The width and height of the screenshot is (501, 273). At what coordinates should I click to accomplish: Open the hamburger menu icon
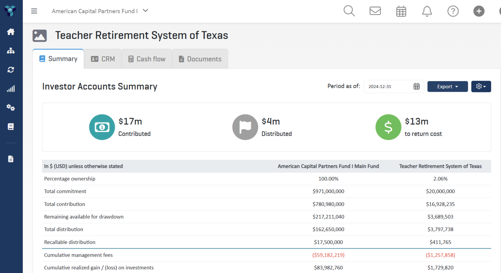click(34, 11)
